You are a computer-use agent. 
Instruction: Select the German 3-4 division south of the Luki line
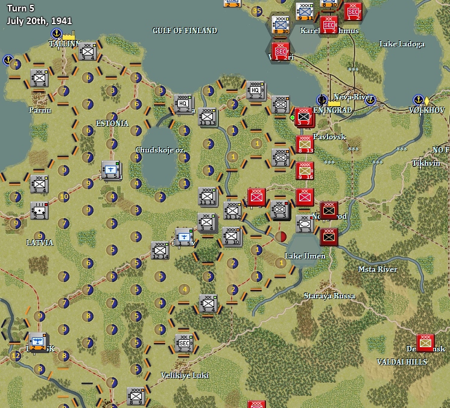click(x=208, y=303)
